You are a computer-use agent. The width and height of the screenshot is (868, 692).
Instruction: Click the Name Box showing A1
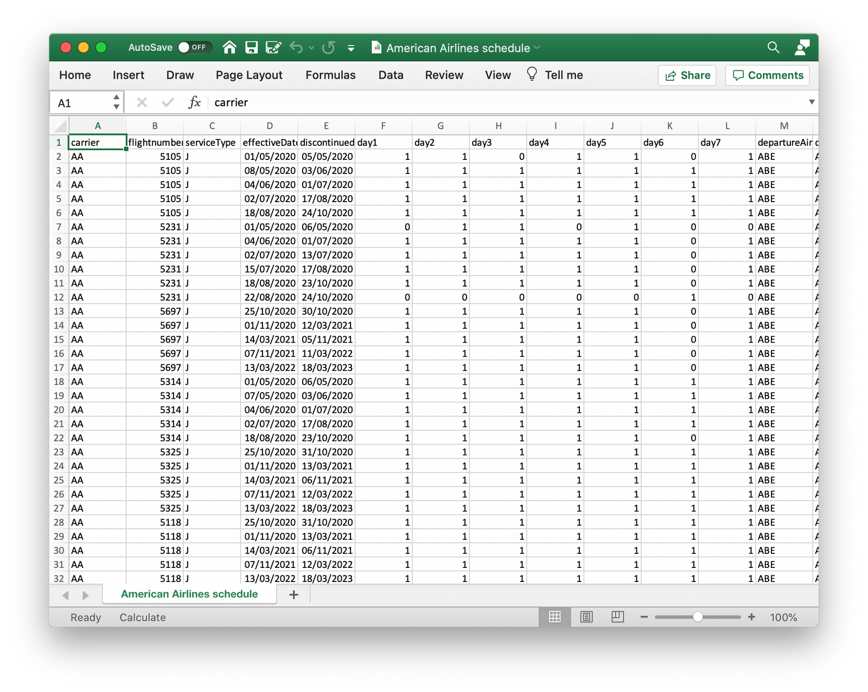coord(81,103)
